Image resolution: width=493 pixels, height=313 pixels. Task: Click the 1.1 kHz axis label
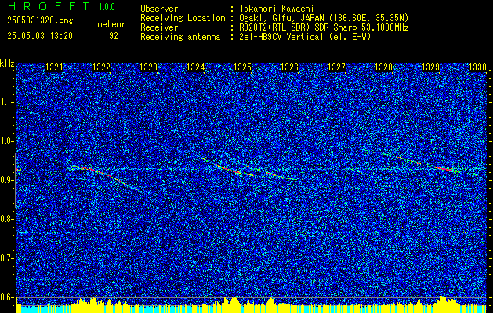pos(6,102)
